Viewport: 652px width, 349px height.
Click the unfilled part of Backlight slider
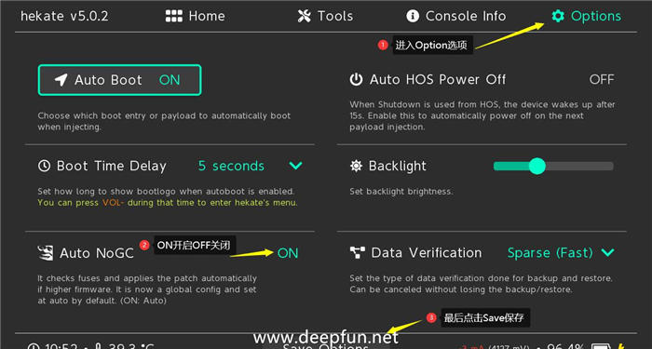(579, 167)
